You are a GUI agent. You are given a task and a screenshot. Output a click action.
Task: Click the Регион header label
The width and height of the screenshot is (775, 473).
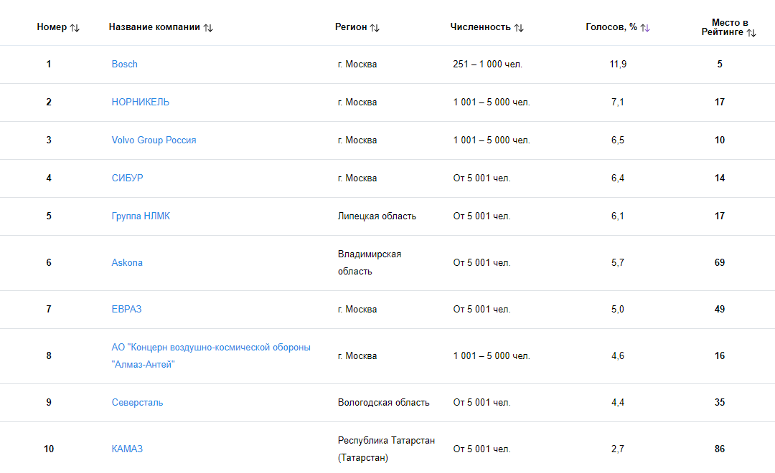coord(351,27)
